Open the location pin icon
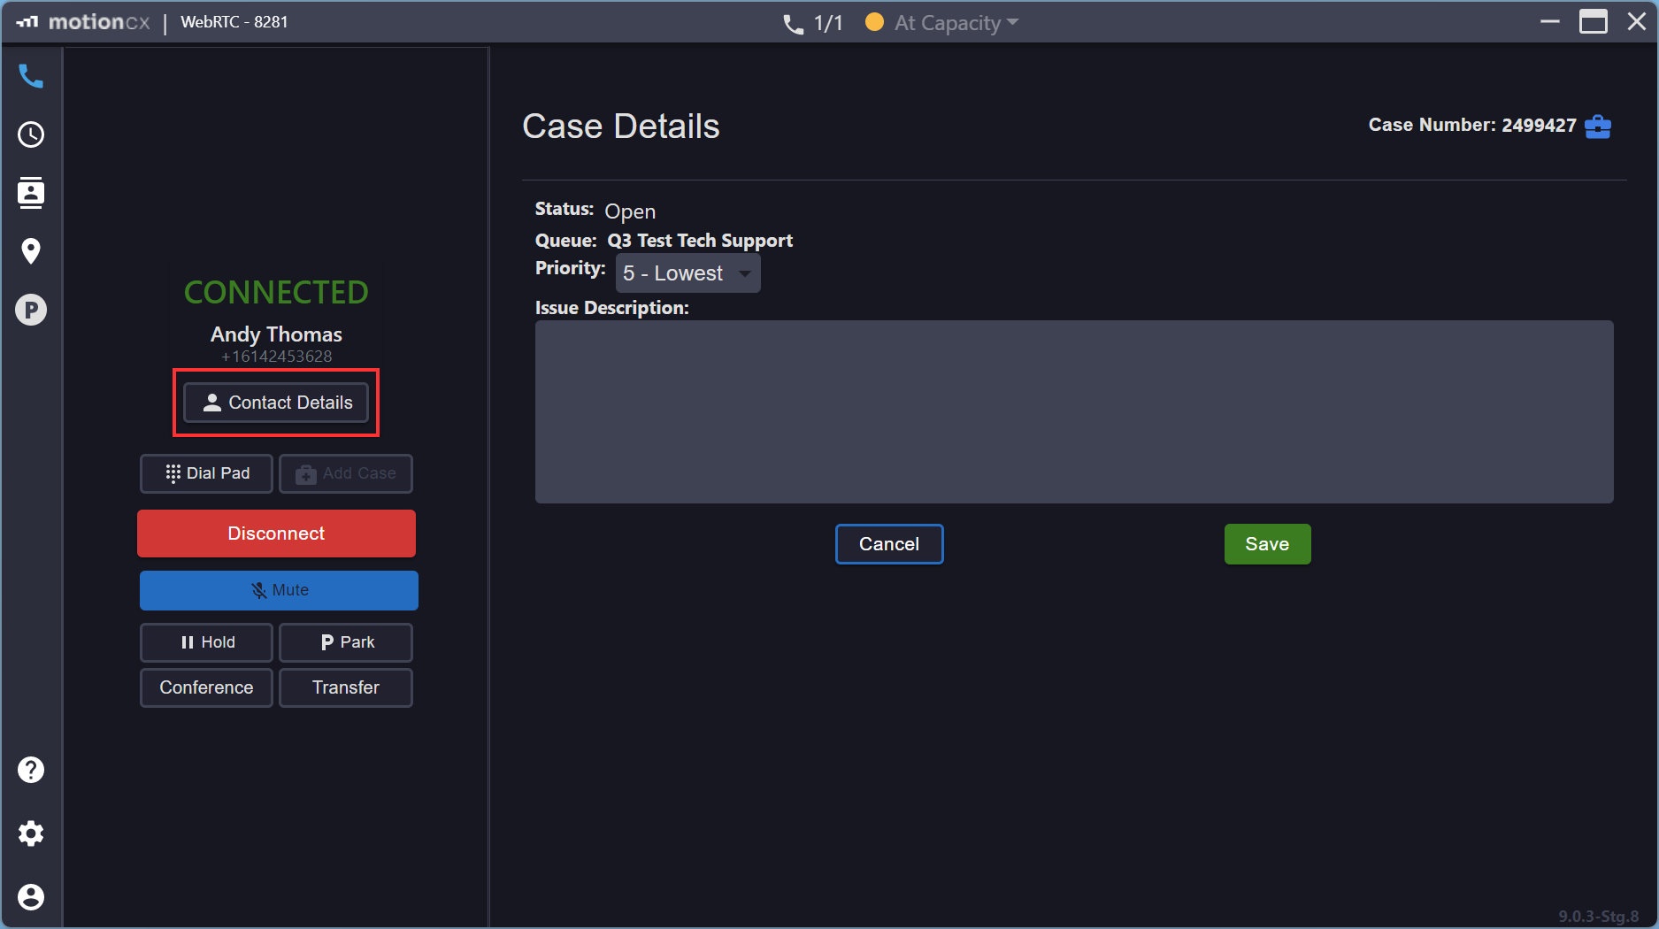 (x=31, y=251)
